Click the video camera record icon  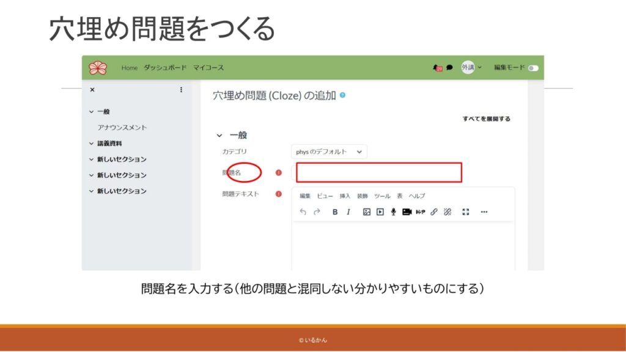tap(407, 212)
